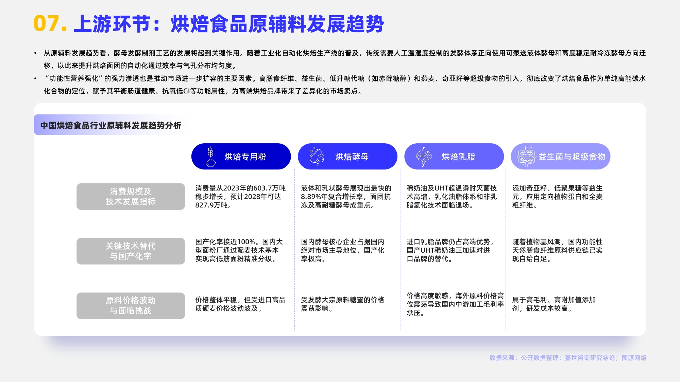The width and height of the screenshot is (680, 382).
Task: Click the cell 价格高度敏感，海外原料价格高位震荡
Action: pos(455,304)
